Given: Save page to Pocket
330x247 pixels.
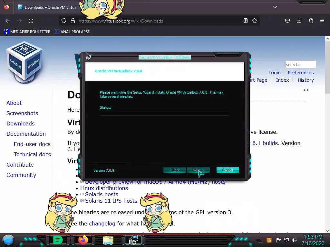Looking at the screenshot, I should pos(287,21).
